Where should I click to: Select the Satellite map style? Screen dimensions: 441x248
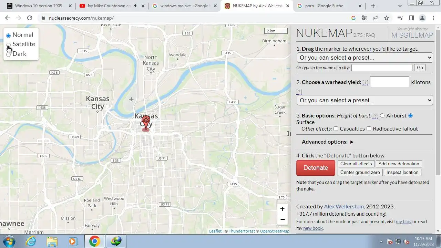8,44
